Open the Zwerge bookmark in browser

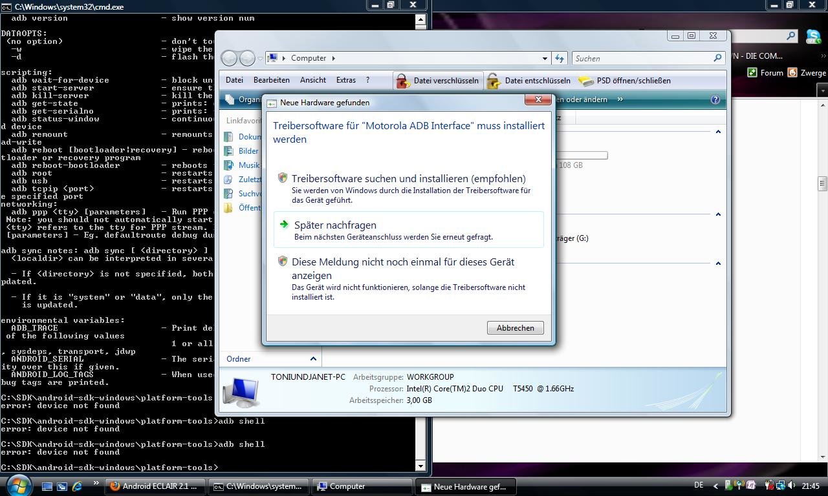[x=807, y=73]
